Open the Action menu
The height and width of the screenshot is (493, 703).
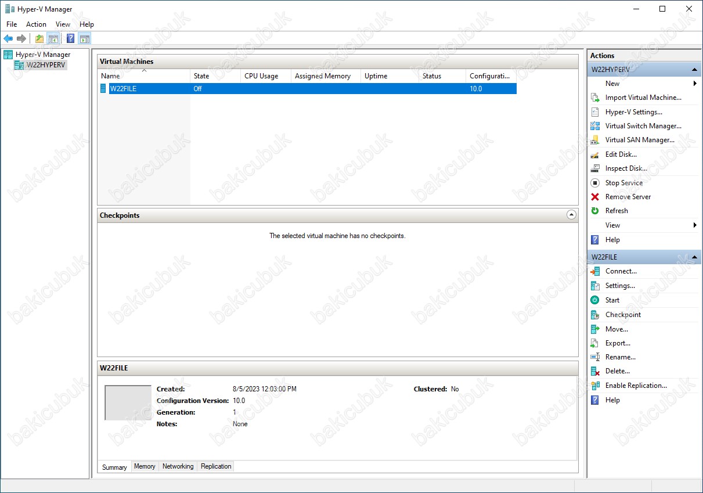point(36,24)
